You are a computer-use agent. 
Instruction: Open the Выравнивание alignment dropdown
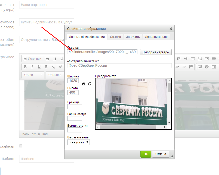pyautogui.click(x=78, y=142)
